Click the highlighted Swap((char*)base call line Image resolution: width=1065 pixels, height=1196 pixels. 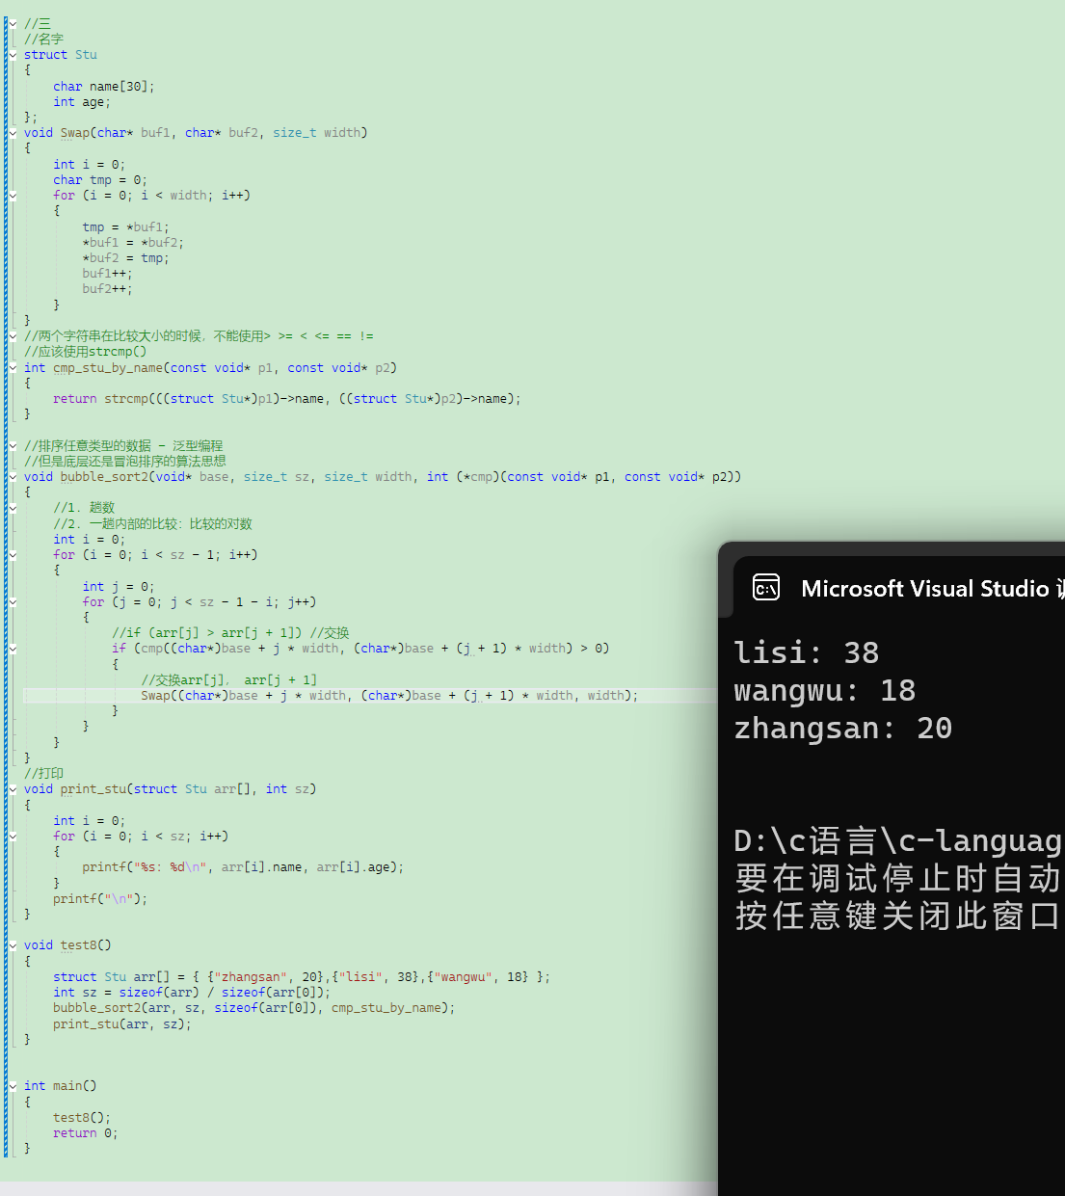pos(389,696)
